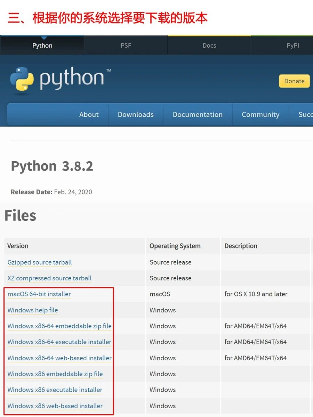The width and height of the screenshot is (313, 417).
Task: Click the Version column header
Action: tap(18, 246)
